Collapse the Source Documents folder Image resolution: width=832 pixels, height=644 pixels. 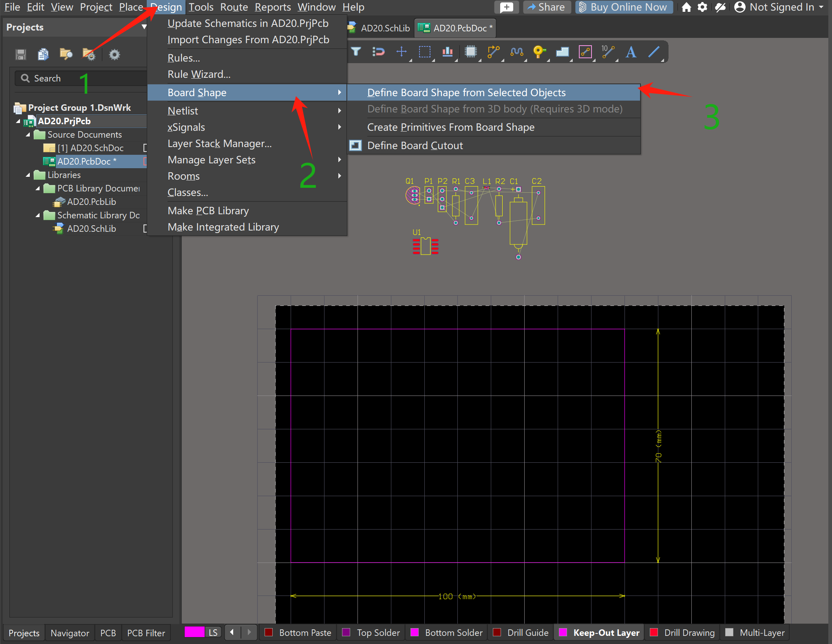click(x=28, y=134)
